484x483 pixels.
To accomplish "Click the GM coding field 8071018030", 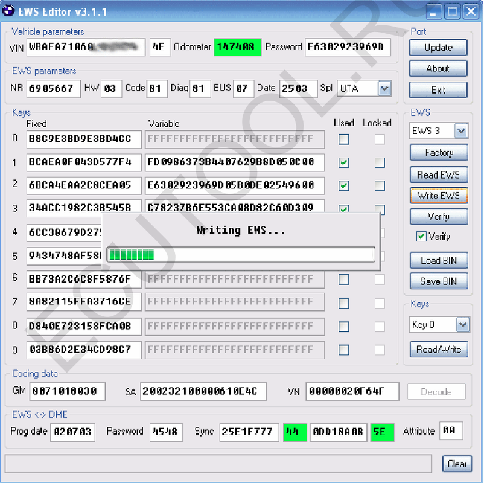I will pyautogui.click(x=68, y=391).
